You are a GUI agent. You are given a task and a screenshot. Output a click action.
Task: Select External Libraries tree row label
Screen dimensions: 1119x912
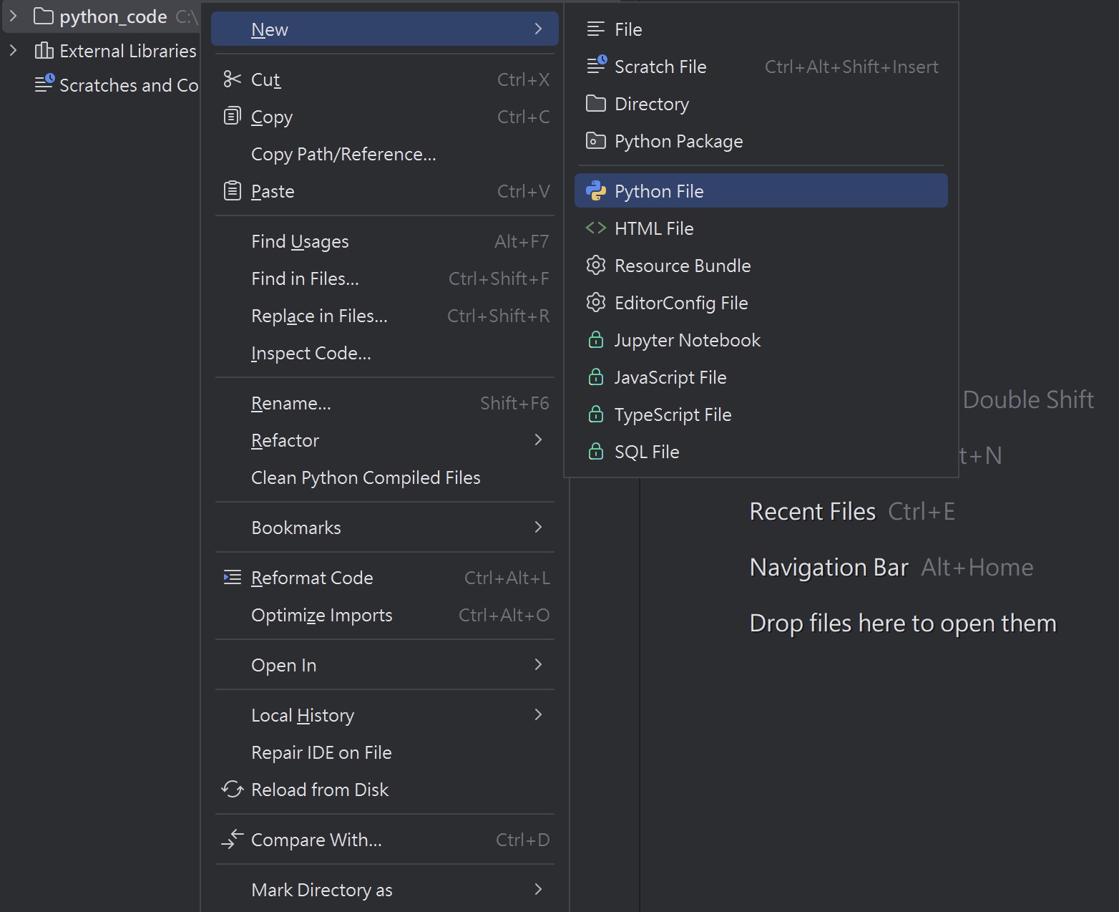coord(128,51)
